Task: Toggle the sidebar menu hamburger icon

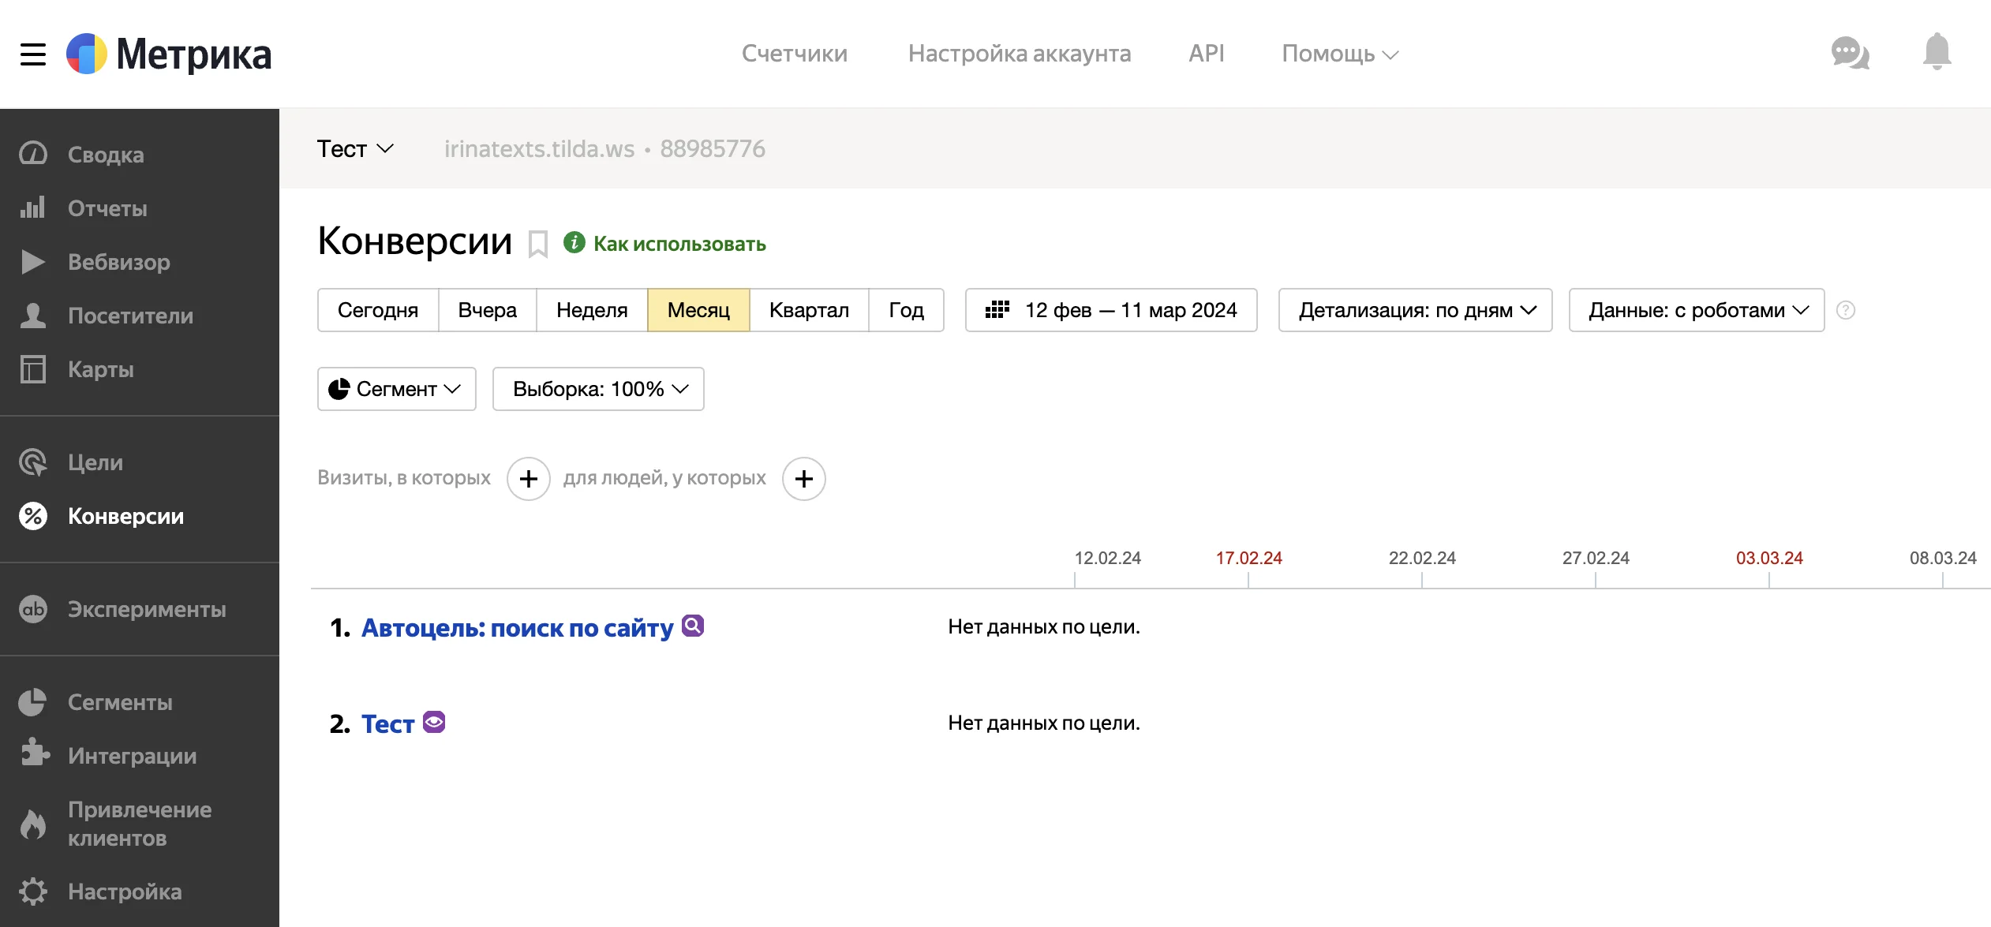Action: 34,54
